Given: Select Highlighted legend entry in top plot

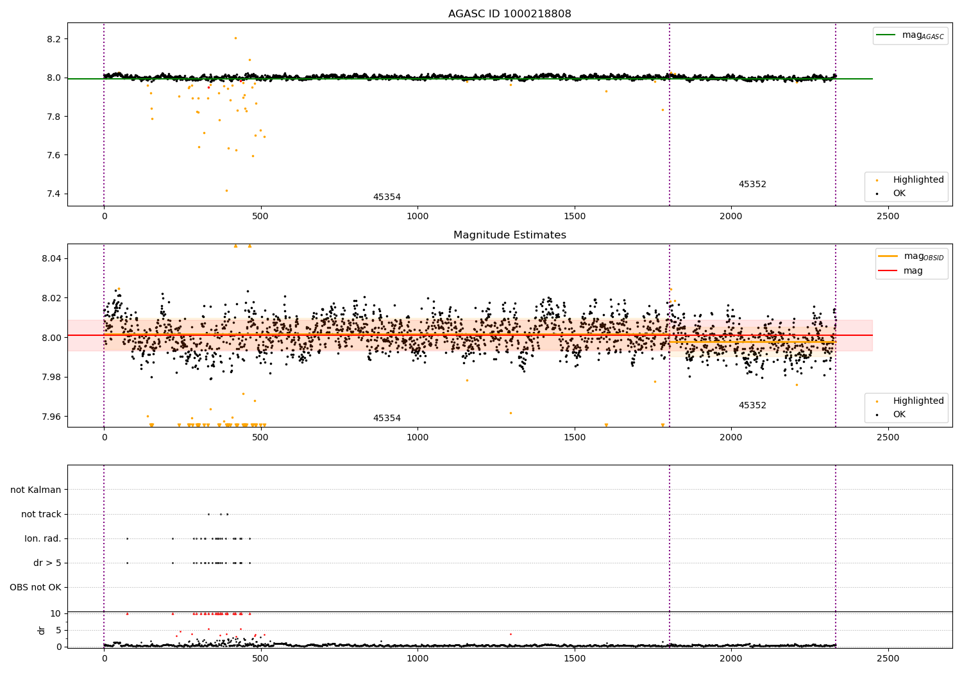Looking at the screenshot, I should 911,180.
